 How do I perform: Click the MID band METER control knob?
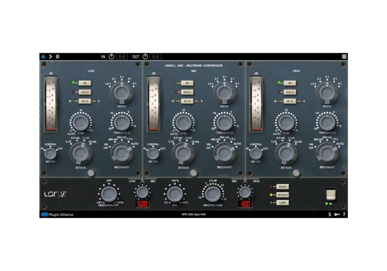coord(153,153)
